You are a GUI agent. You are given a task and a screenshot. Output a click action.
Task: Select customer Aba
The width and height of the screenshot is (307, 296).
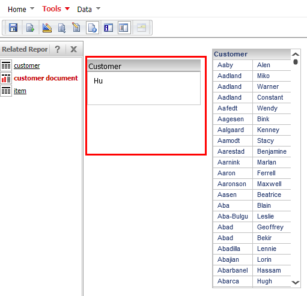tap(223, 205)
